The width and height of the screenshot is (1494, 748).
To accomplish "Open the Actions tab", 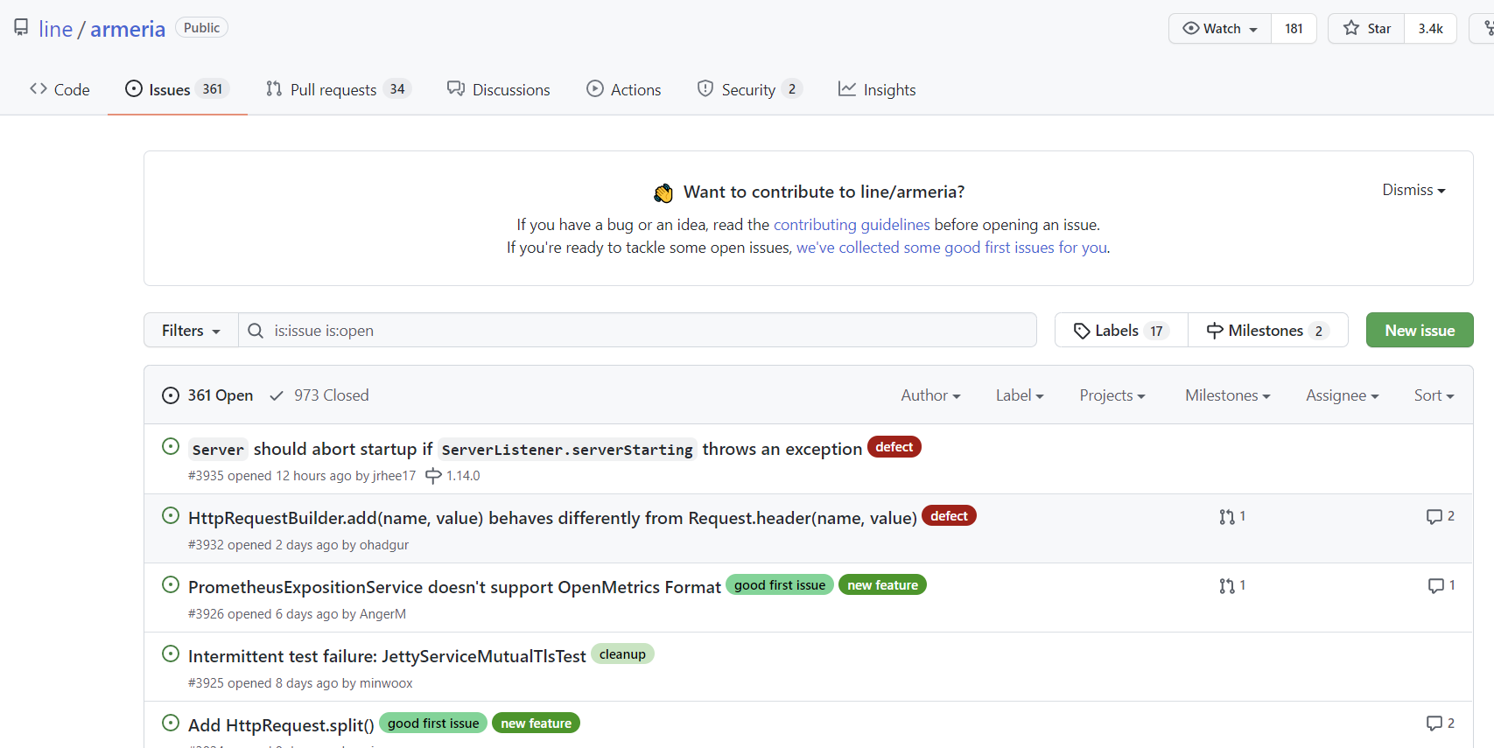I will (623, 89).
